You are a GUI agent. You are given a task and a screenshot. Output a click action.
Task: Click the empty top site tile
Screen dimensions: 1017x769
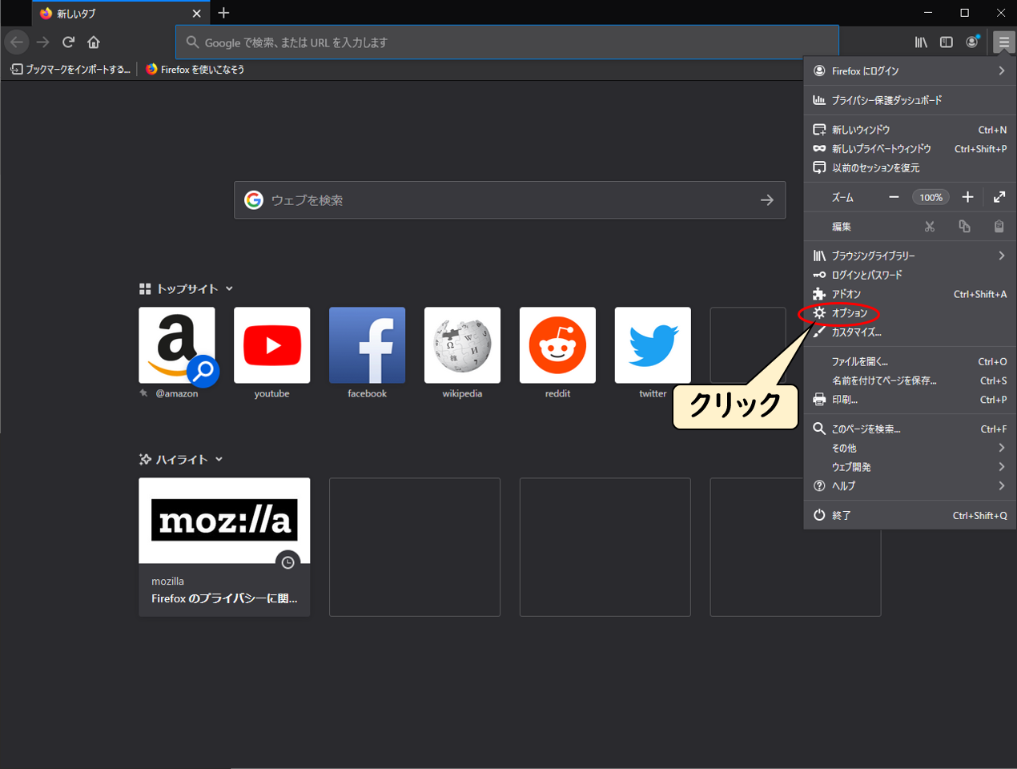pos(748,345)
